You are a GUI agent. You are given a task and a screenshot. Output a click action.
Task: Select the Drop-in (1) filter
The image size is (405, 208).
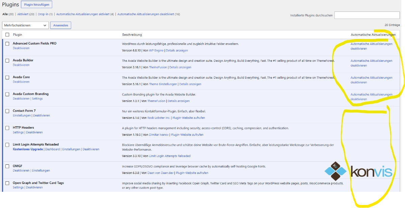click(45, 14)
